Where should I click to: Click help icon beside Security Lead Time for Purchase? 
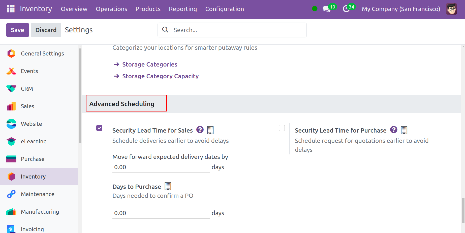point(393,130)
